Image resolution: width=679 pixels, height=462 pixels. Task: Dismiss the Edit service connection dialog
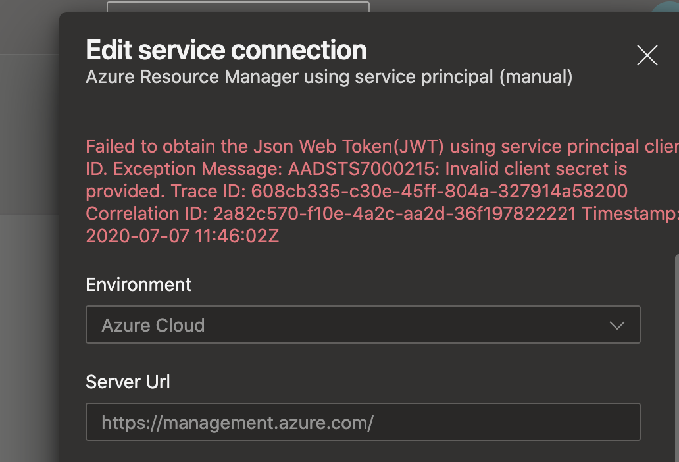647,56
